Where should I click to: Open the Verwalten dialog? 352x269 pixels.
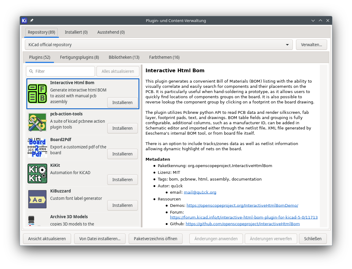pos(311,45)
